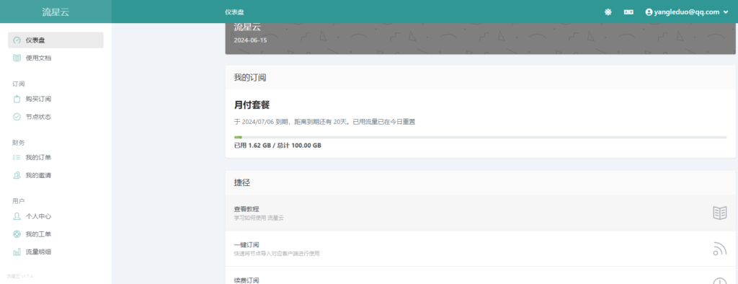Go to 购买订阅 in the sidebar
Viewport: 738px width, 284px height.
55,99
